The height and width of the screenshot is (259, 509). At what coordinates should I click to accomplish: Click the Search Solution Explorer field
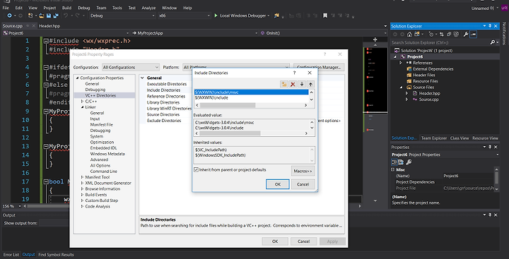coord(440,42)
